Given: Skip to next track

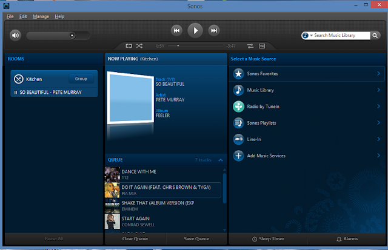Looking at the screenshot, I should point(214,30).
